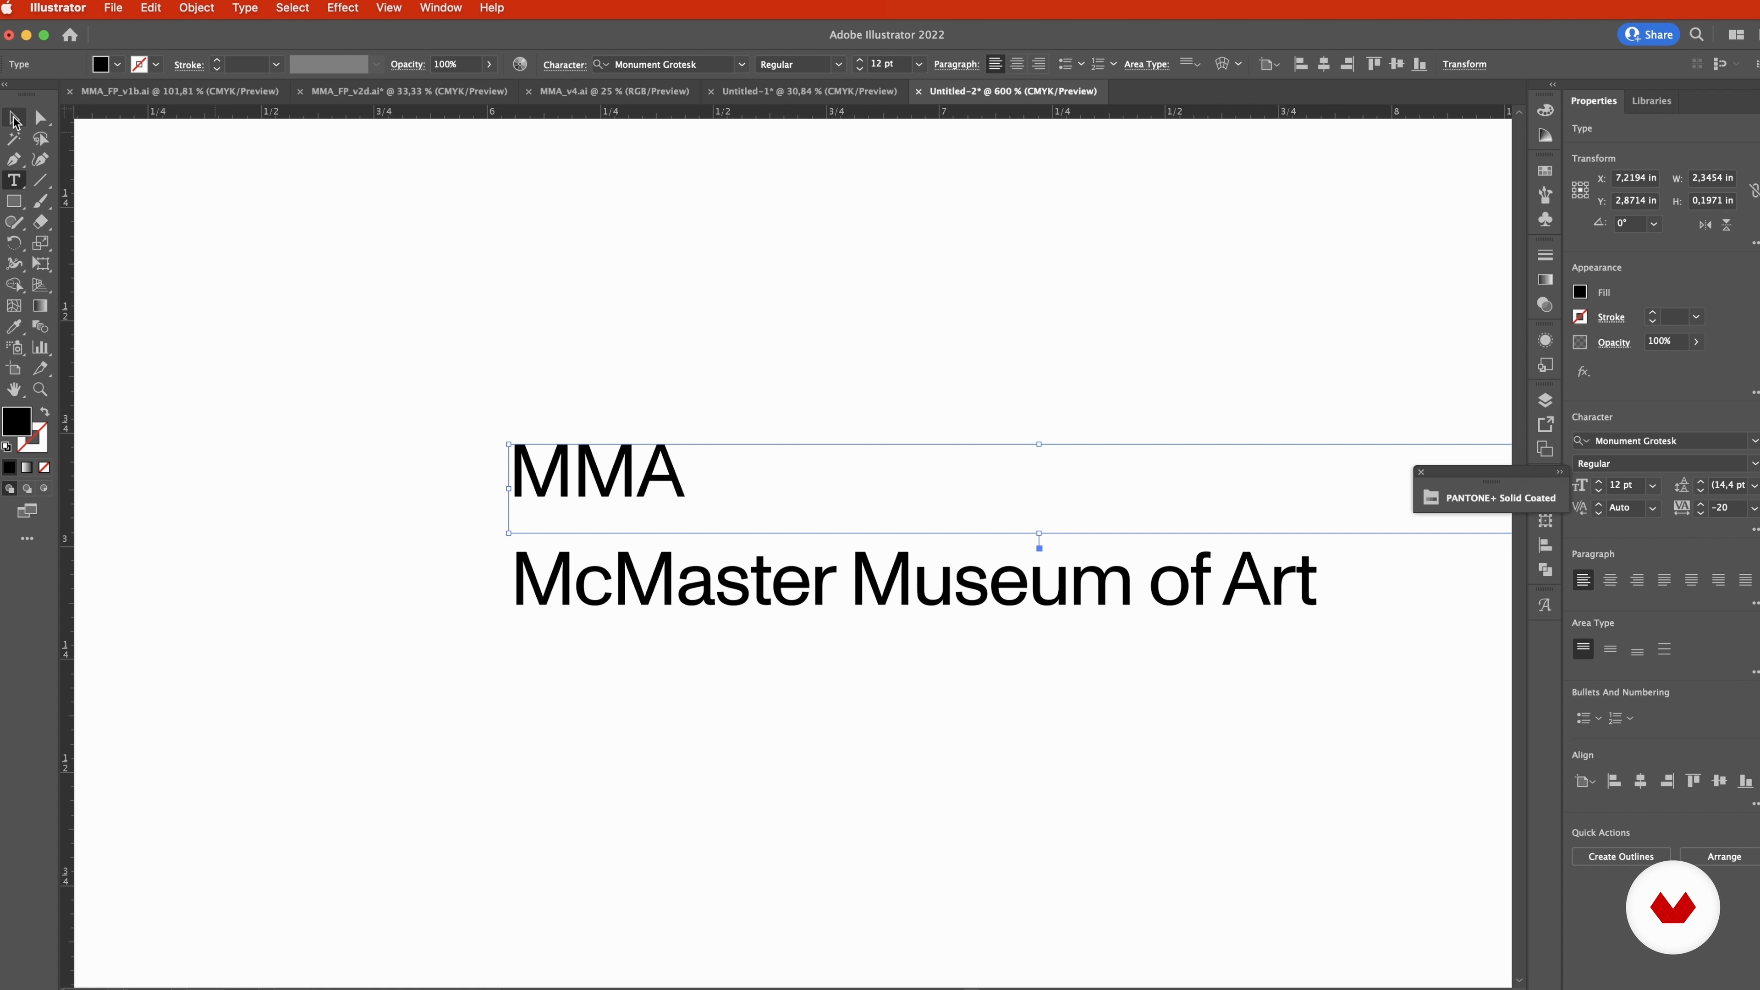Viewport: 1760px width, 990px height.
Task: Click Transform link in control bar
Action: coord(1464,64)
